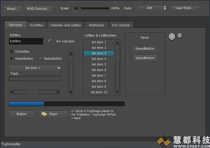Image resolution: width=210 pixels, height=148 pixels.
Task: Click the horizontal scrollbar thumb
Action: 33,92
